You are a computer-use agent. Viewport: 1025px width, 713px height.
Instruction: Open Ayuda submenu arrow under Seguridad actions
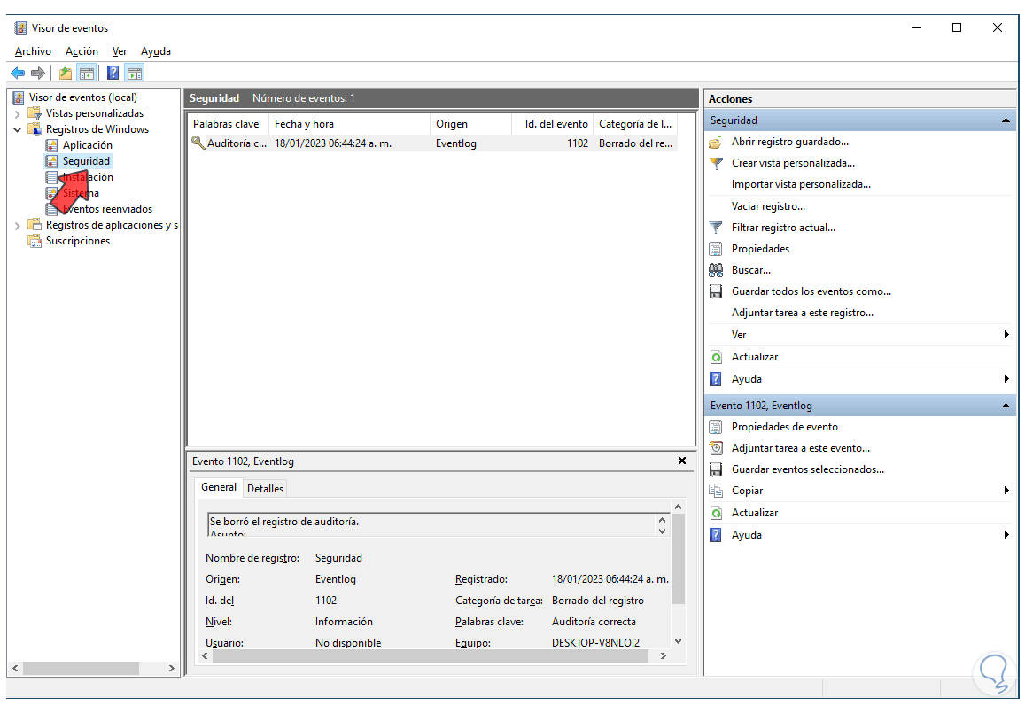1006,379
